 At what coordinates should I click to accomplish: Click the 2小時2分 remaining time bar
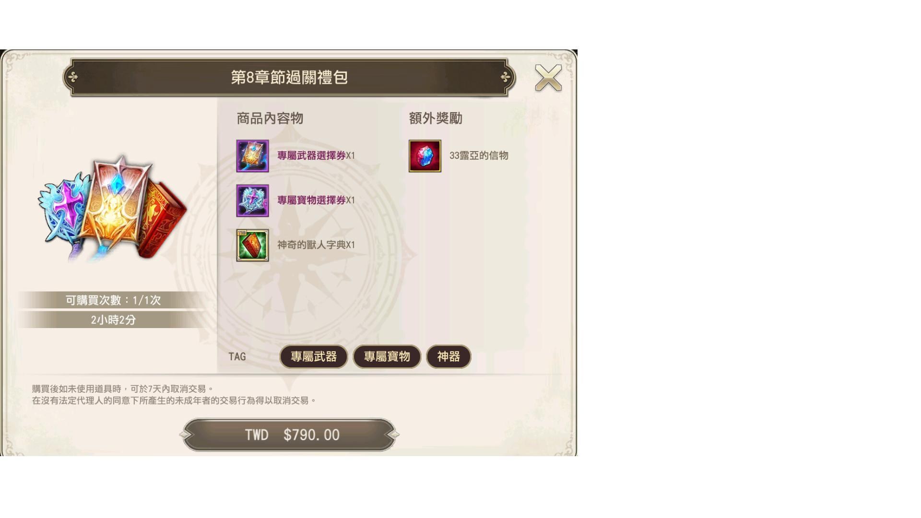pos(113,320)
